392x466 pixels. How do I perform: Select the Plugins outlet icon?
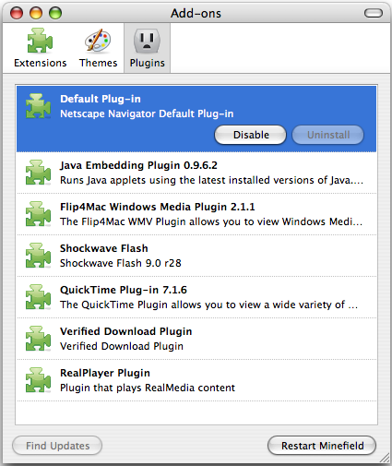(147, 41)
